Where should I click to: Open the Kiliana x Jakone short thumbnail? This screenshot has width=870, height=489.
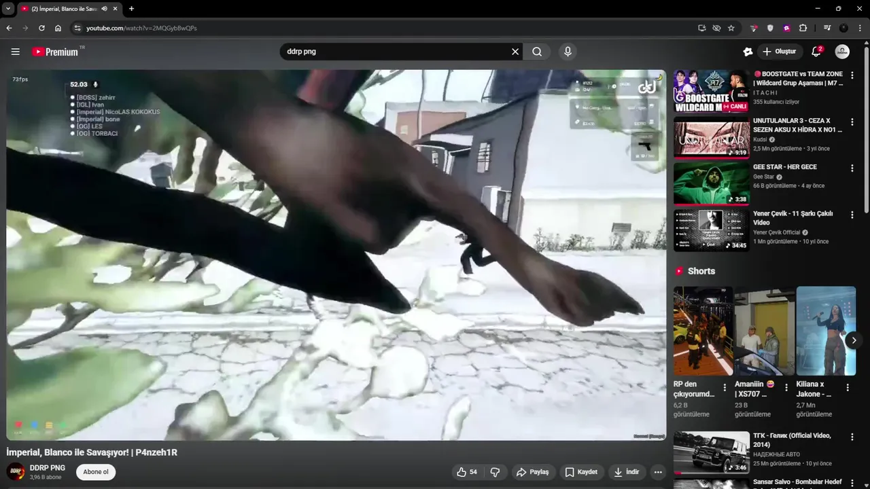826,331
